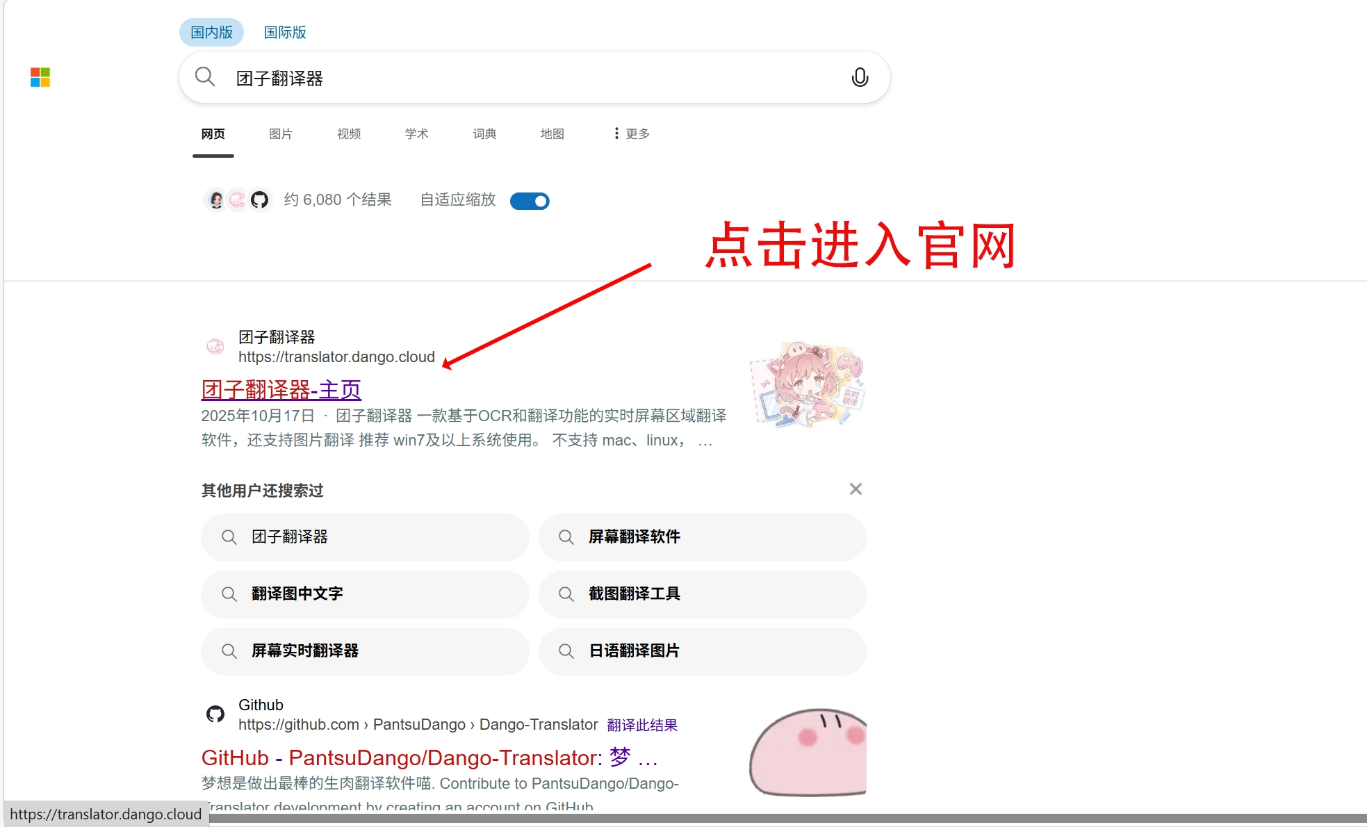
Task: Select the 词典 search tab
Action: (x=484, y=133)
